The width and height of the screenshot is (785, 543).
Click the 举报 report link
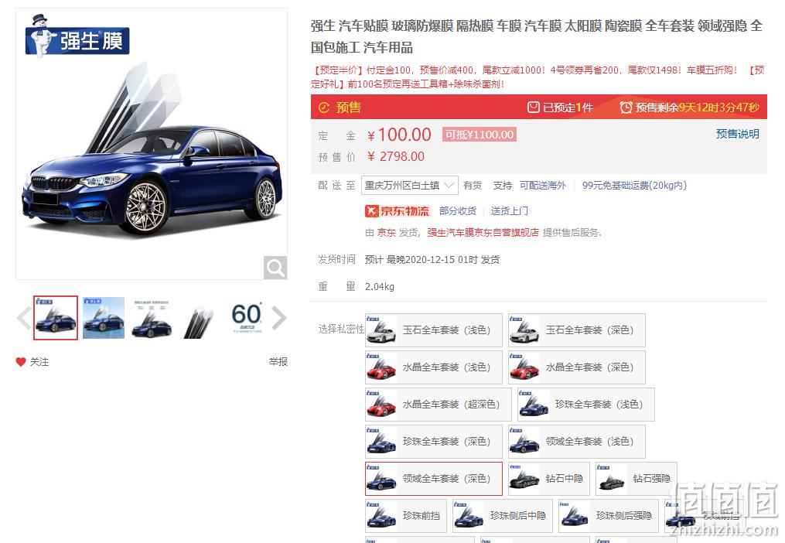pos(278,362)
